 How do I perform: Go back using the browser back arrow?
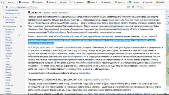[3, 7]
